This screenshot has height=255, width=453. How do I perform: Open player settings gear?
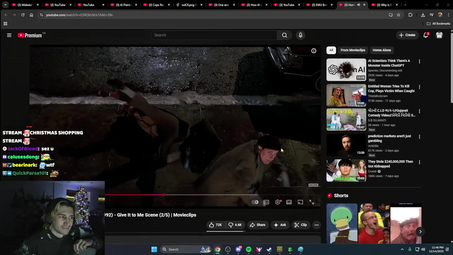point(278,202)
